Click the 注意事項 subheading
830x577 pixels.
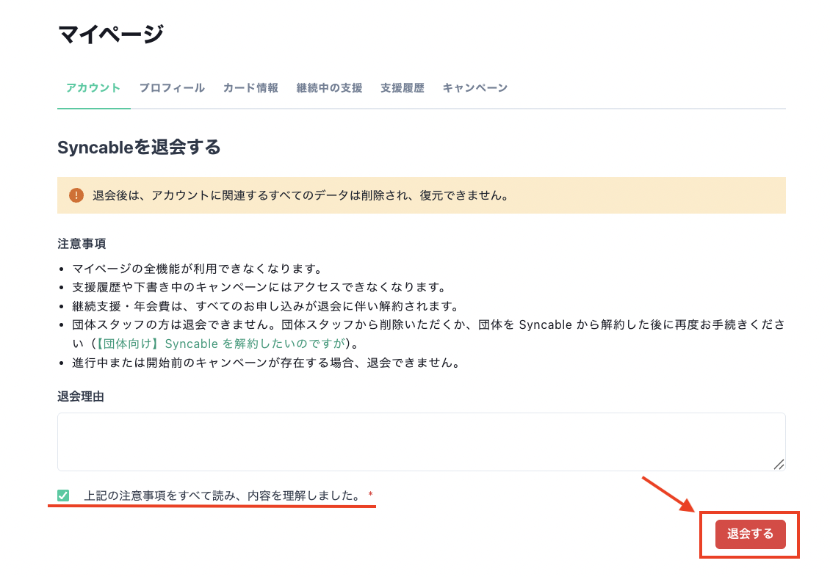81,243
